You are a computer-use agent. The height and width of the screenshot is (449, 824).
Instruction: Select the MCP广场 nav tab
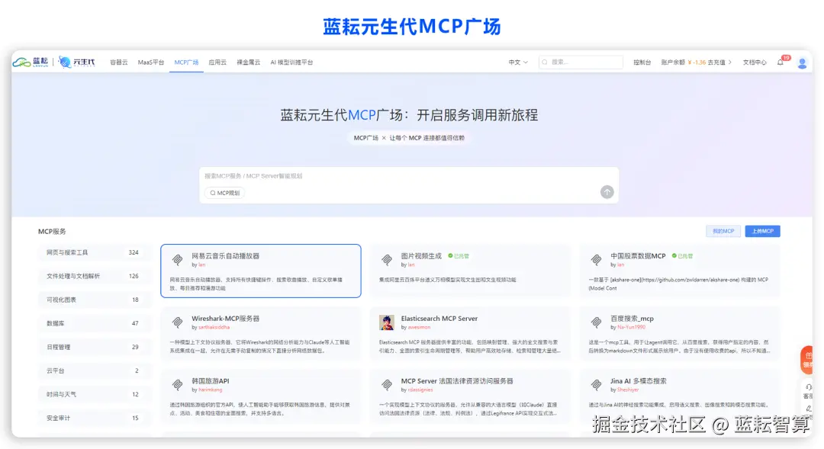pos(186,62)
